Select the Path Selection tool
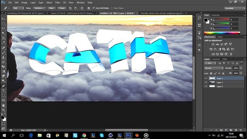 tap(3, 95)
